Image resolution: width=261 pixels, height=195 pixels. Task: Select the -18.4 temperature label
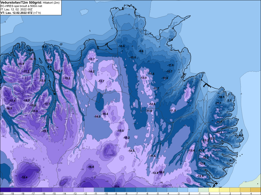click(24, 177)
